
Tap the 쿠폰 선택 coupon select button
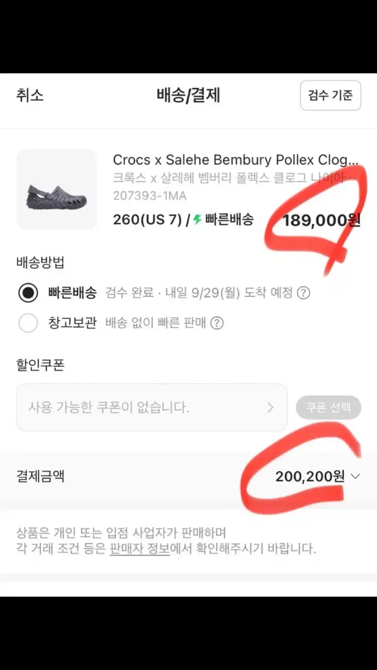point(328,407)
